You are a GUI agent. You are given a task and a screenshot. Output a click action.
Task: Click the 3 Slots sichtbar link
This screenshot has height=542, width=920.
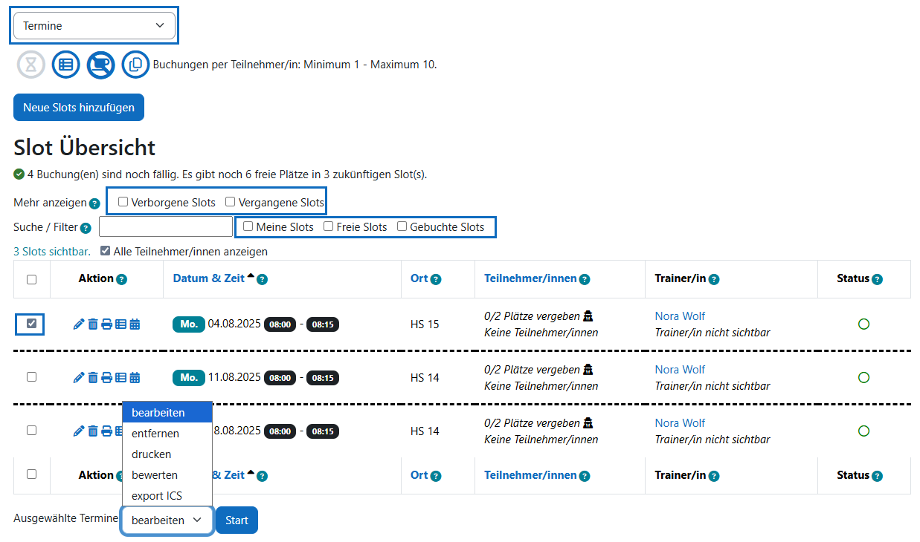tap(52, 252)
